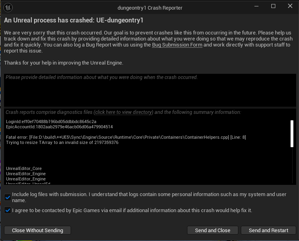Toggle agree to be contacted checkbox
Viewport: 299px width, 241px height.
8,210
